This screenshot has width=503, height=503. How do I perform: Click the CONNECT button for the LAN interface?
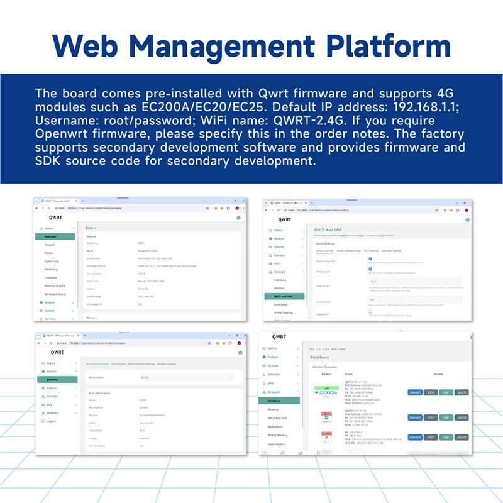[415, 392]
